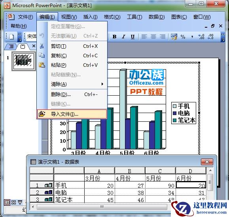
Task: Select row 2 header in datasheet
Action: pyautogui.click(x=42, y=192)
